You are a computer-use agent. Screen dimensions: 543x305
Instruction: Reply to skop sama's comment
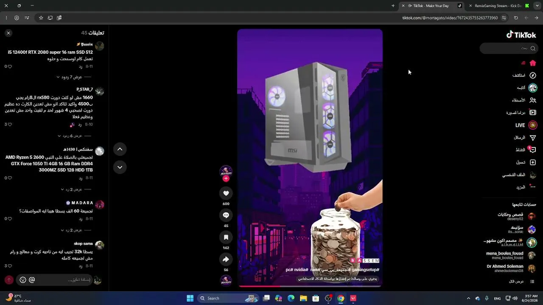(81, 266)
